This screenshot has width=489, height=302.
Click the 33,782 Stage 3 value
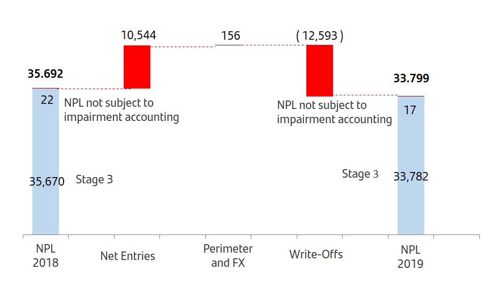pyautogui.click(x=411, y=176)
